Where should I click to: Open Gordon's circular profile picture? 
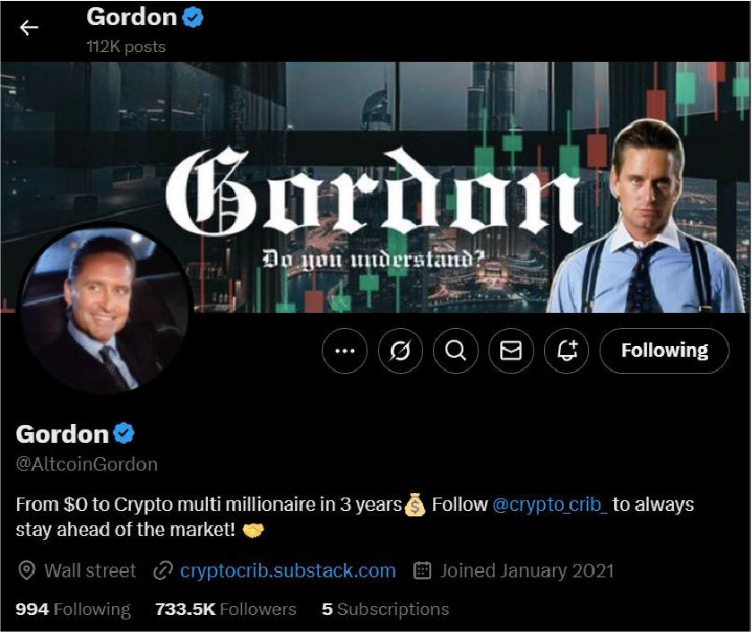[x=105, y=308]
